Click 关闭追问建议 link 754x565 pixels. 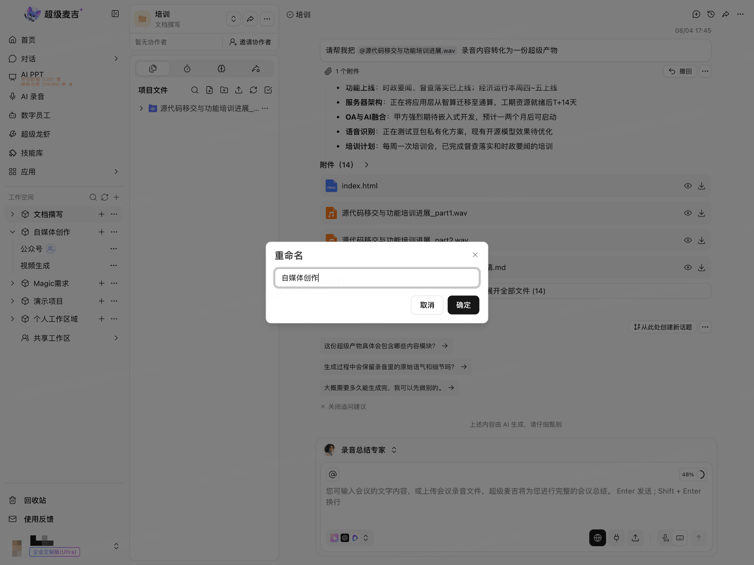click(343, 407)
